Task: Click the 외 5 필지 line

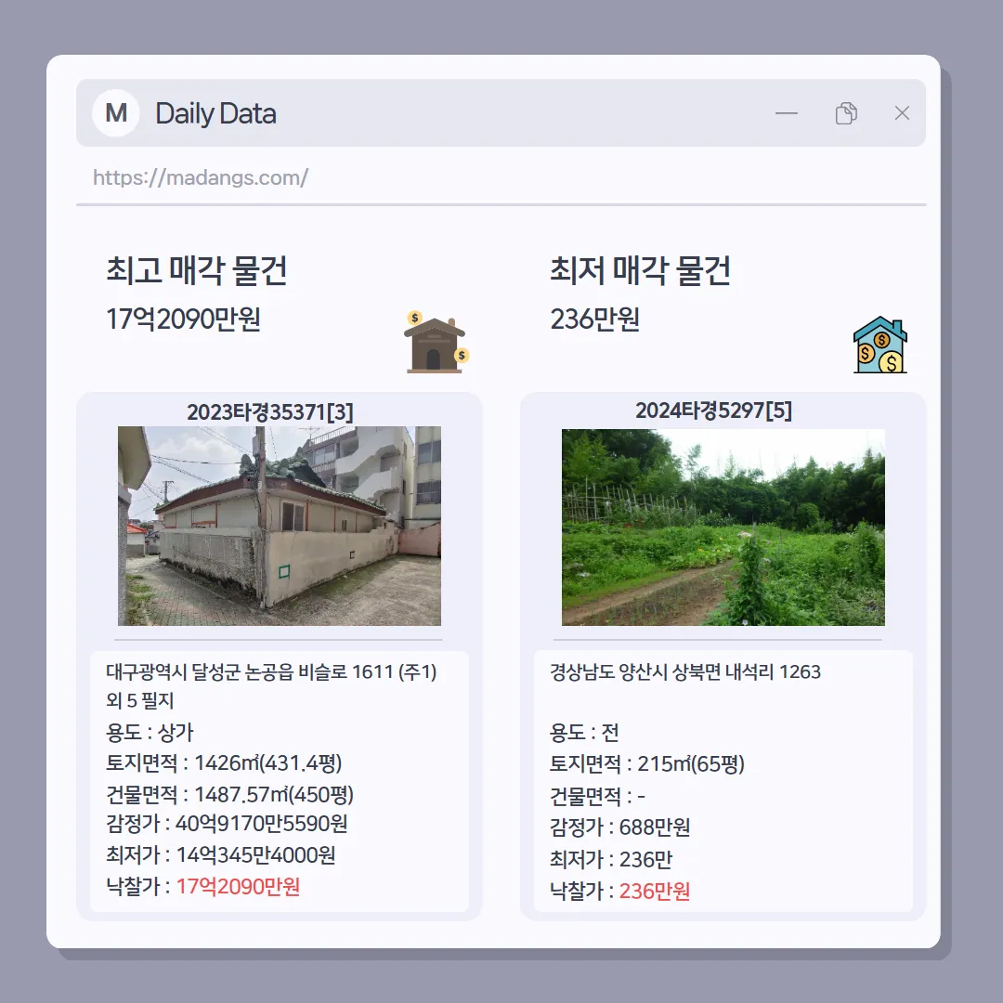Action: click(139, 700)
